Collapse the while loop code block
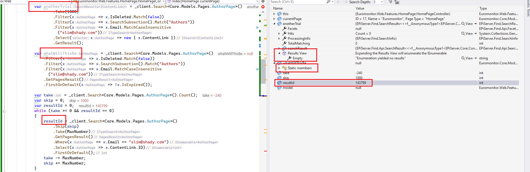Image resolution: width=530 pixels, height=172 pixels. click(4, 111)
